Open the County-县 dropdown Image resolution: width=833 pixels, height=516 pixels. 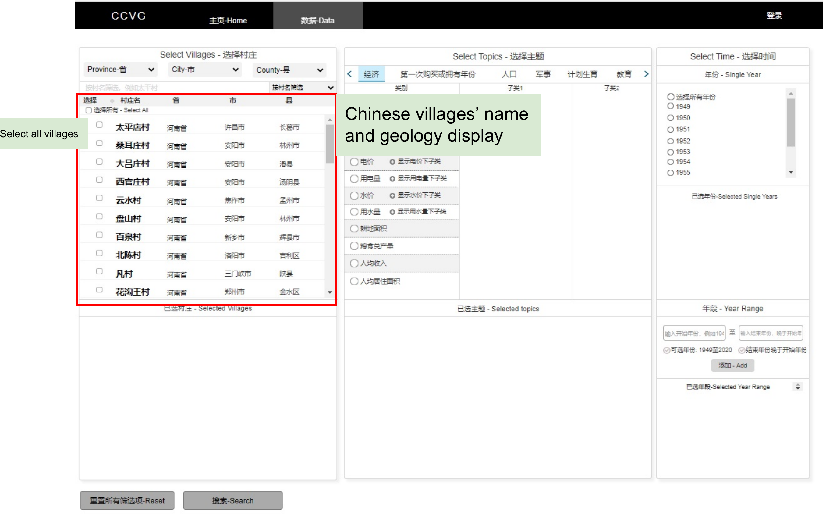(289, 70)
